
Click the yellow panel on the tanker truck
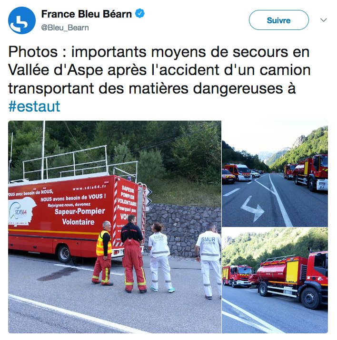(x=292, y=272)
